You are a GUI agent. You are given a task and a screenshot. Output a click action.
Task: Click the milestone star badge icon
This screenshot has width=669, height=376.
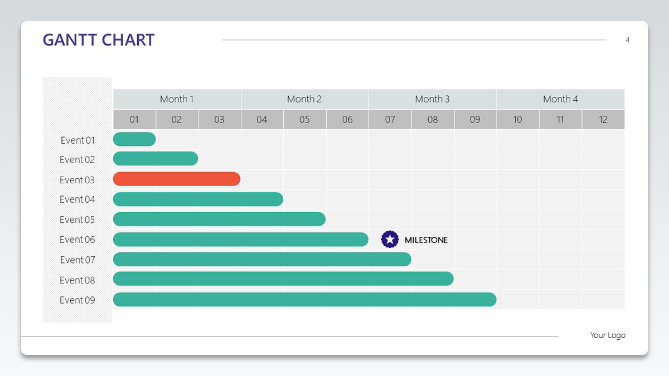[390, 240]
